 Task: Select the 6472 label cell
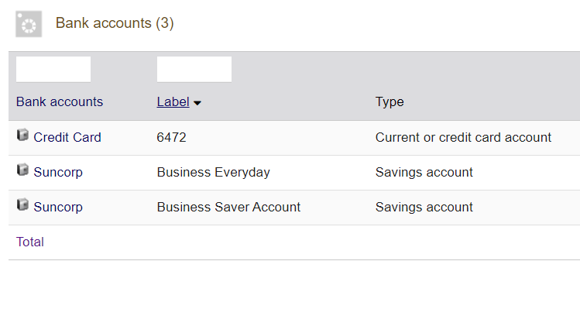(171, 137)
